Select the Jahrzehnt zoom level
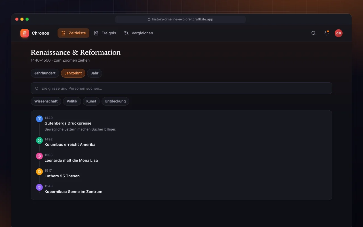 73,73
